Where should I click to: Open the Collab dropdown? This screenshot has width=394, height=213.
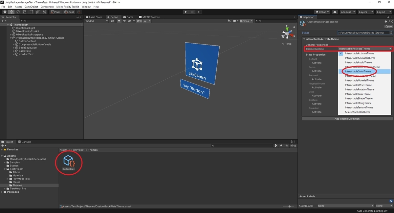point(322,12)
